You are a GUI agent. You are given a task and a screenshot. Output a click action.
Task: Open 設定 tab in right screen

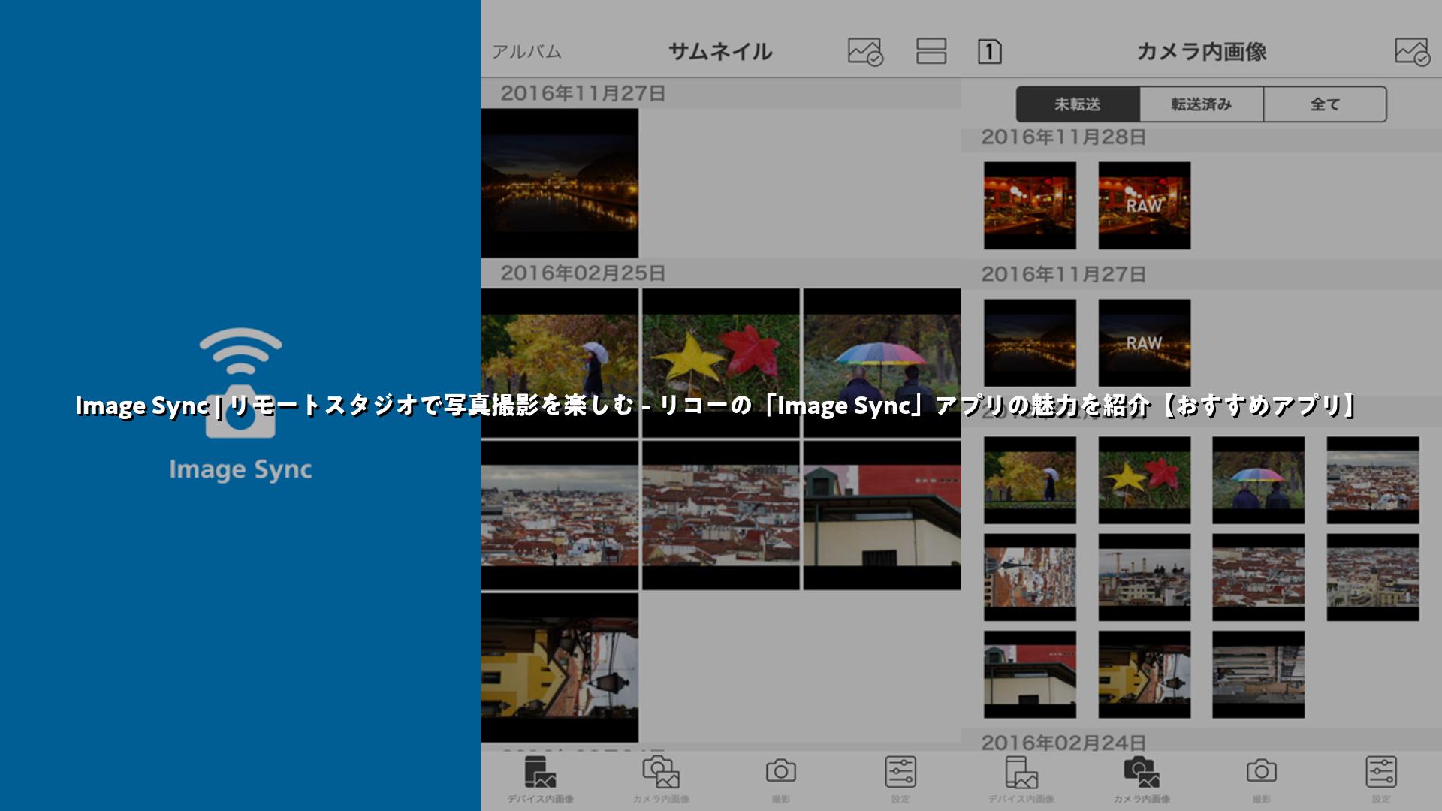click(1381, 780)
